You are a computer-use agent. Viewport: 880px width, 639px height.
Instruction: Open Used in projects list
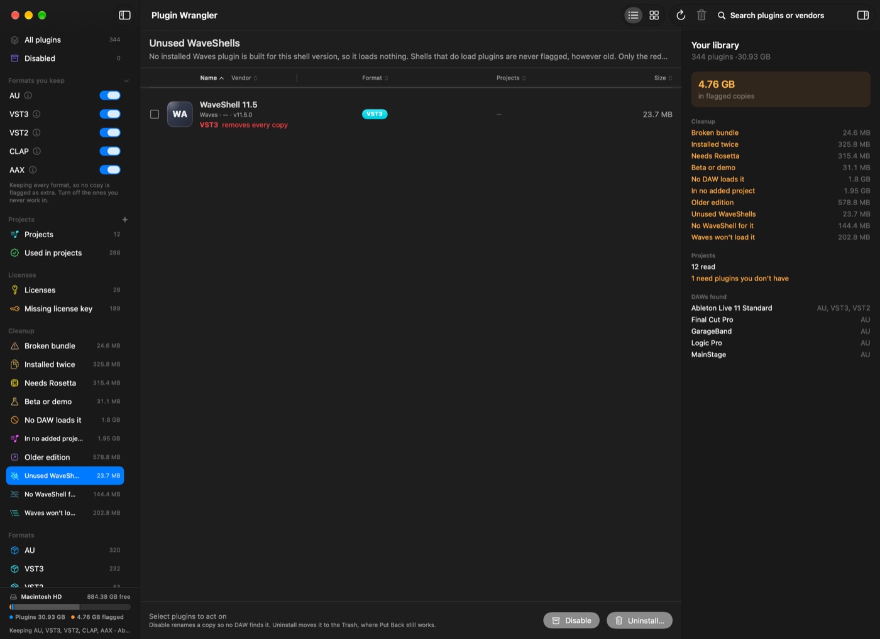click(65, 253)
